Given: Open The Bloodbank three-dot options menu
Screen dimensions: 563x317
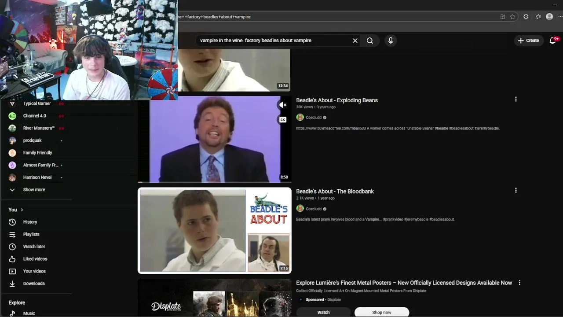Looking at the screenshot, I should tap(516, 191).
